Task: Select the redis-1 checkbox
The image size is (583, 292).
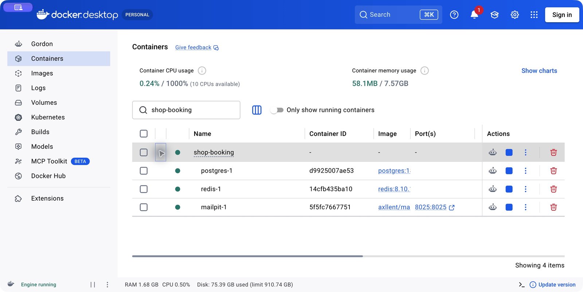Action: click(144, 189)
